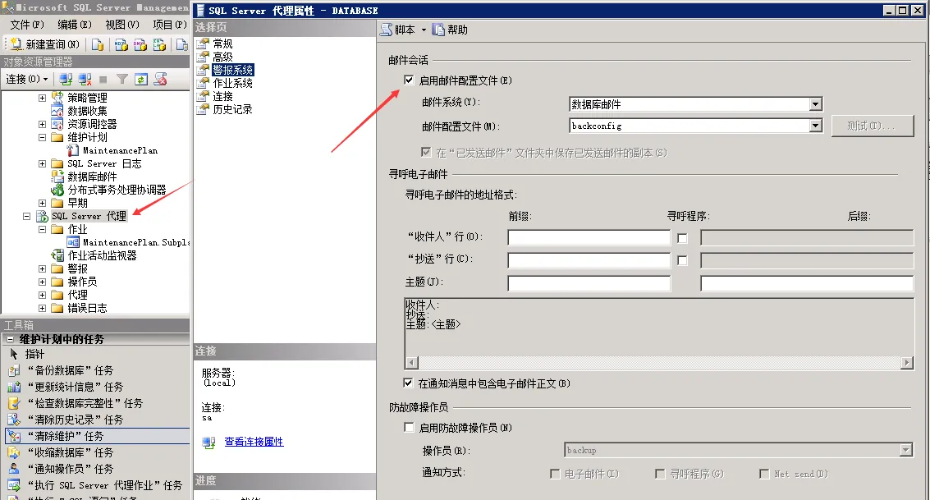Select the 数据库邮件 tree icon

coord(57,177)
